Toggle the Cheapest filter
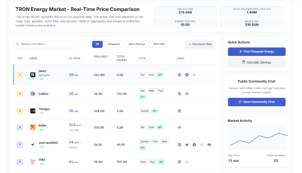The image size is (302, 173). pyautogui.click(x=114, y=44)
